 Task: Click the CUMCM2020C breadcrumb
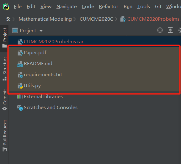(x=96, y=19)
